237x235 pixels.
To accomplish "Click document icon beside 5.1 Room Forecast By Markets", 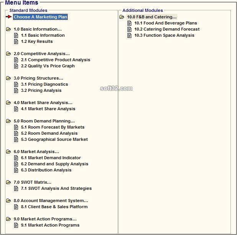I will [x=16, y=127].
